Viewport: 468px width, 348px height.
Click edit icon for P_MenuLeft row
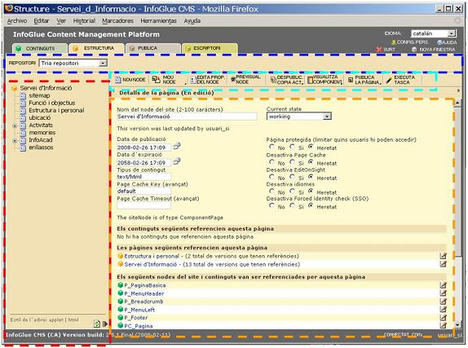443,310
